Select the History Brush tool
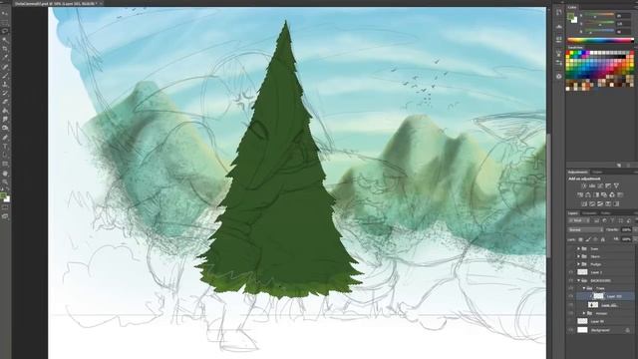Screen dimensions: 638x359 point(5,93)
